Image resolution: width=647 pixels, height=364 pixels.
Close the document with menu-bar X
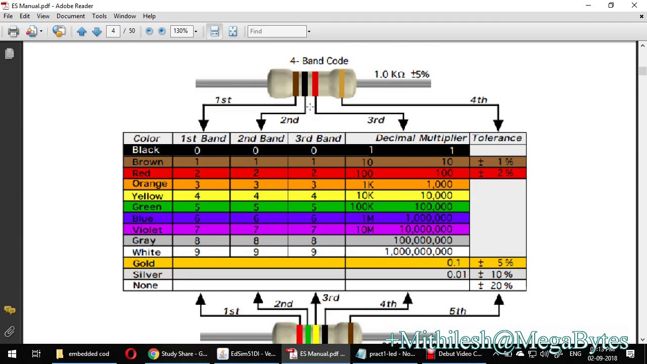(641, 16)
